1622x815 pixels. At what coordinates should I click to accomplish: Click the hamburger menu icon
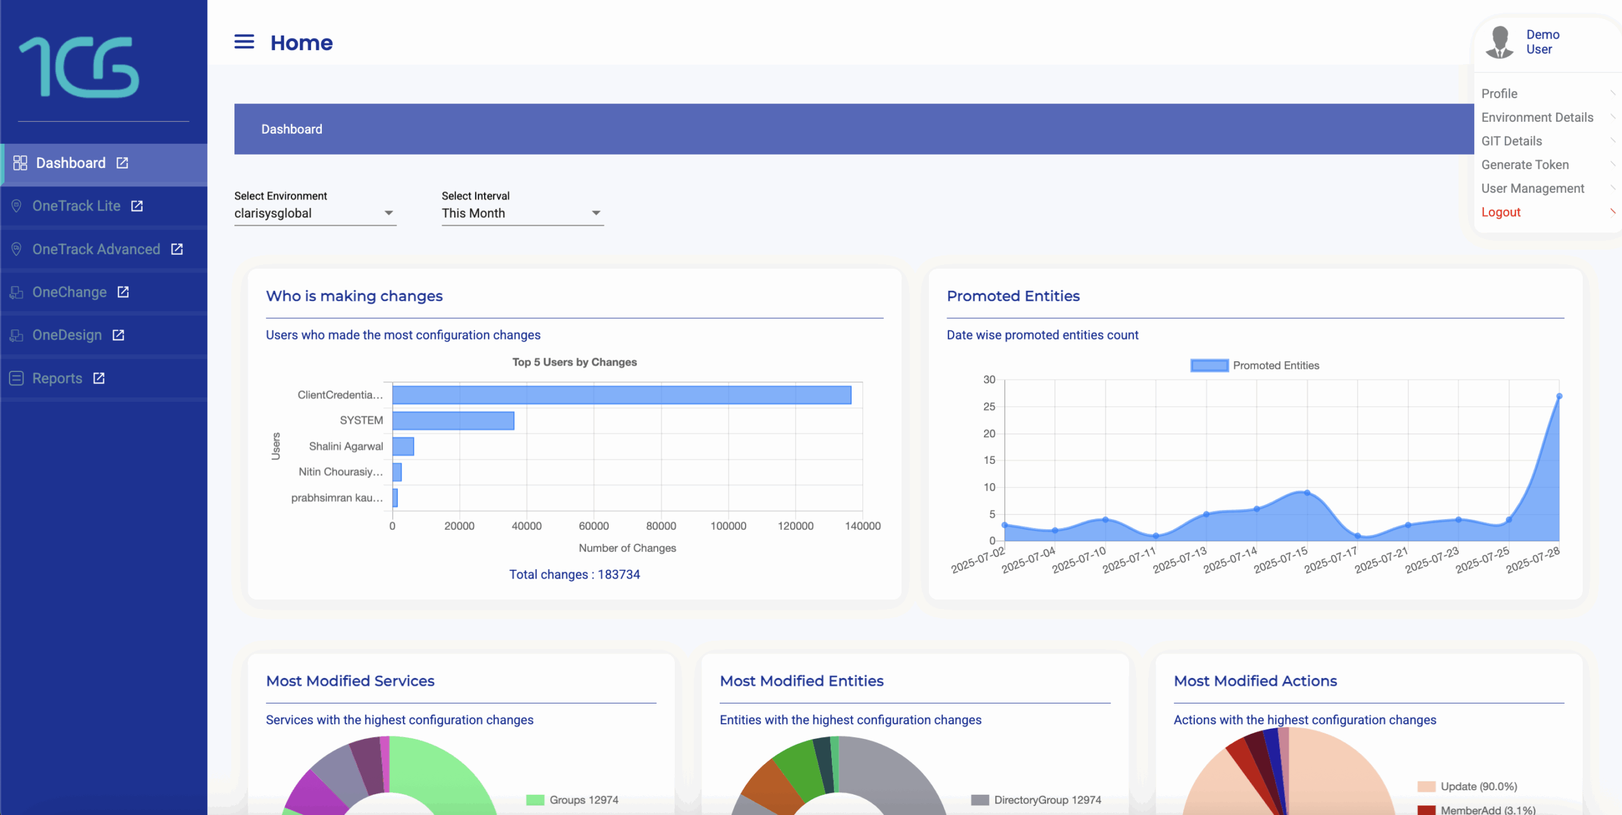244,42
